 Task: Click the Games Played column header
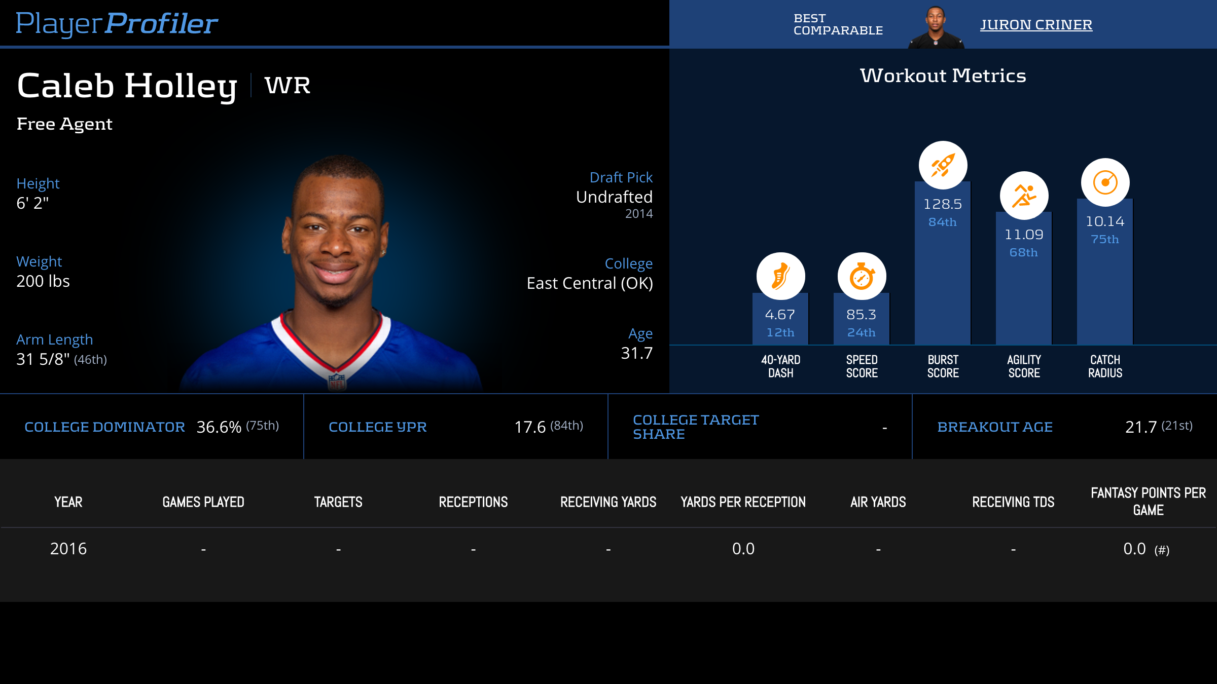point(203,502)
